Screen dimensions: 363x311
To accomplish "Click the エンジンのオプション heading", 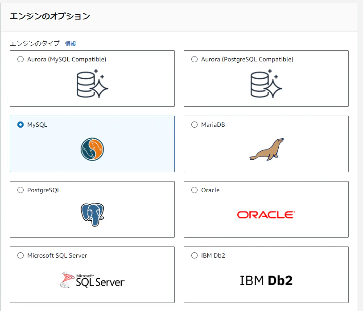I will coord(50,16).
